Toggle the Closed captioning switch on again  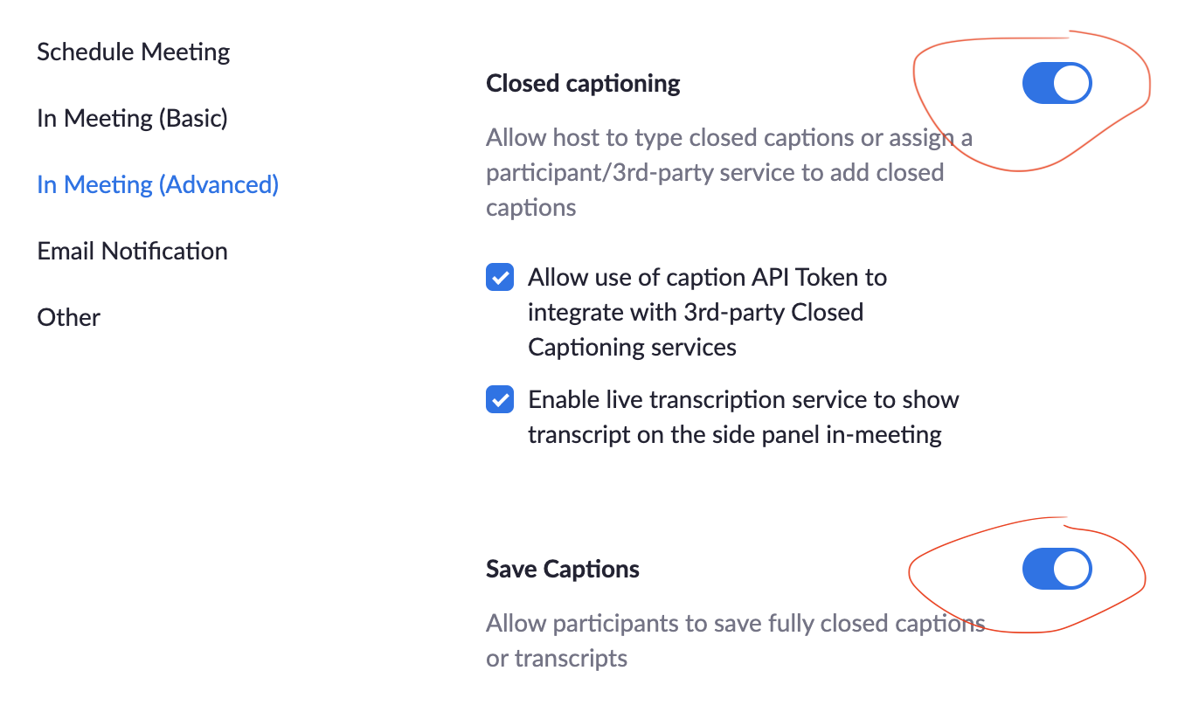tap(1057, 82)
